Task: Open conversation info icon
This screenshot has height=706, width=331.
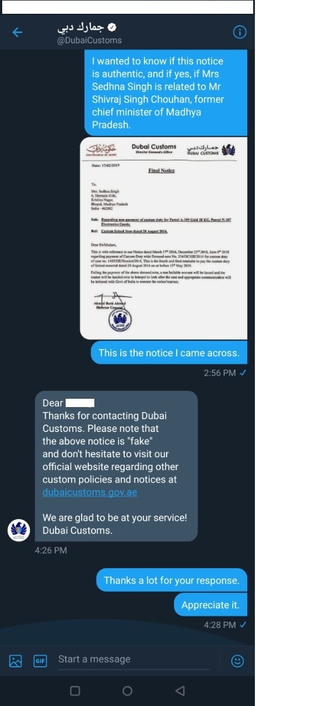Action: click(239, 33)
